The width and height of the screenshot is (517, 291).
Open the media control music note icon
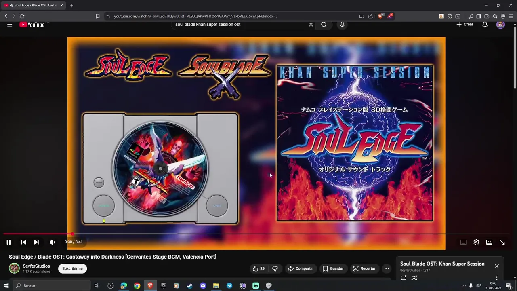471,16
